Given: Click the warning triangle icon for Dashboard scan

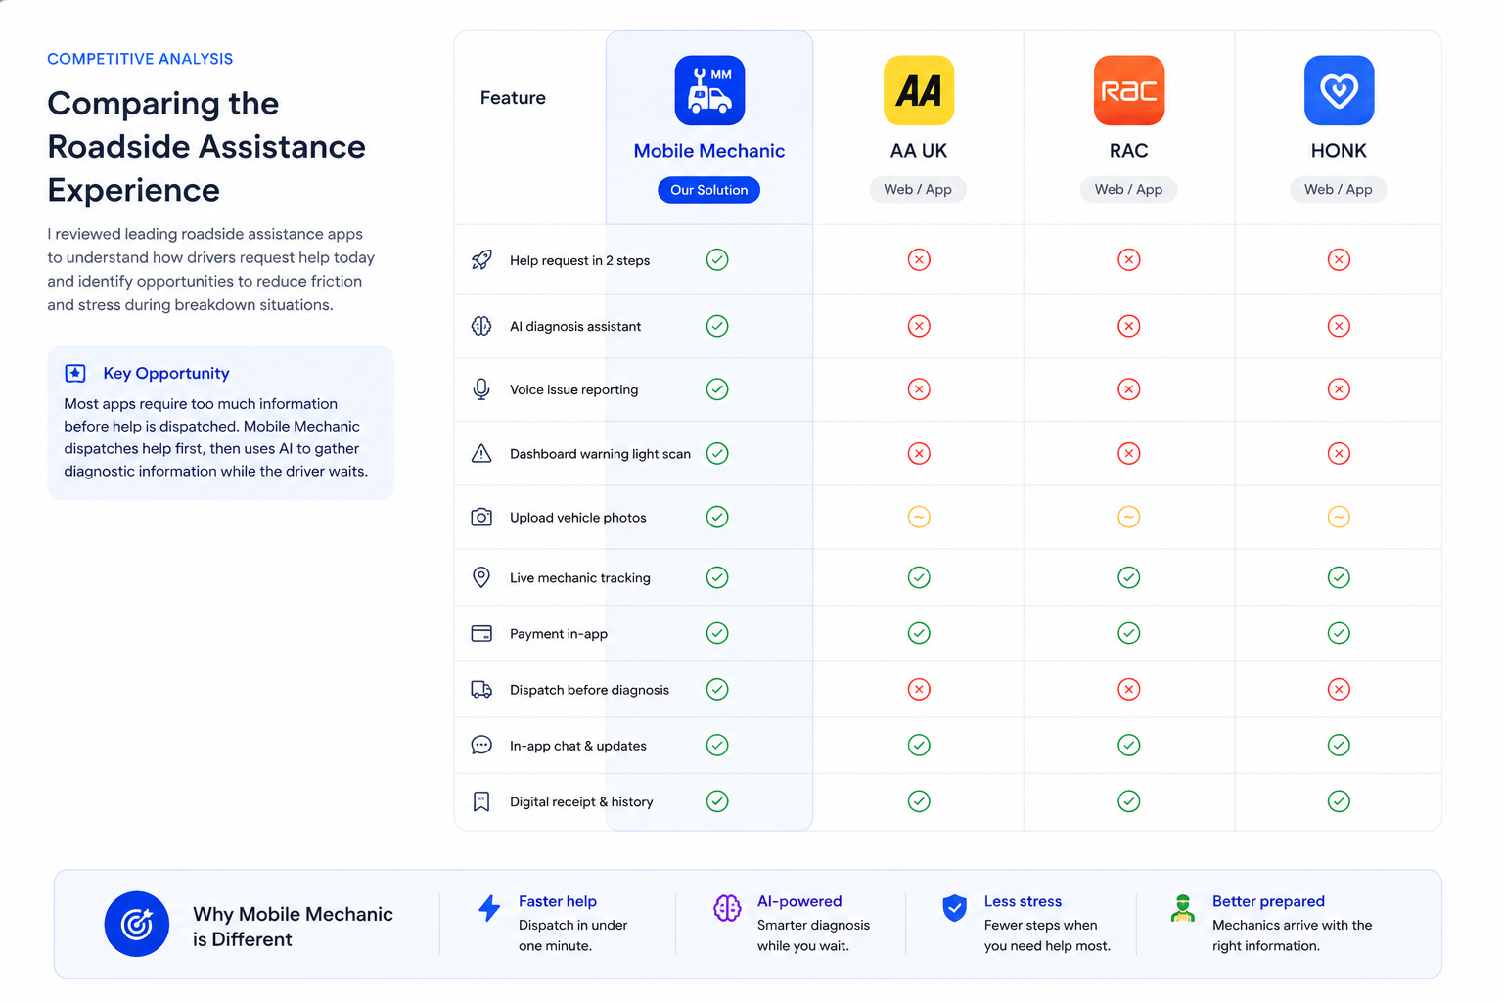Looking at the screenshot, I should pos(481,453).
